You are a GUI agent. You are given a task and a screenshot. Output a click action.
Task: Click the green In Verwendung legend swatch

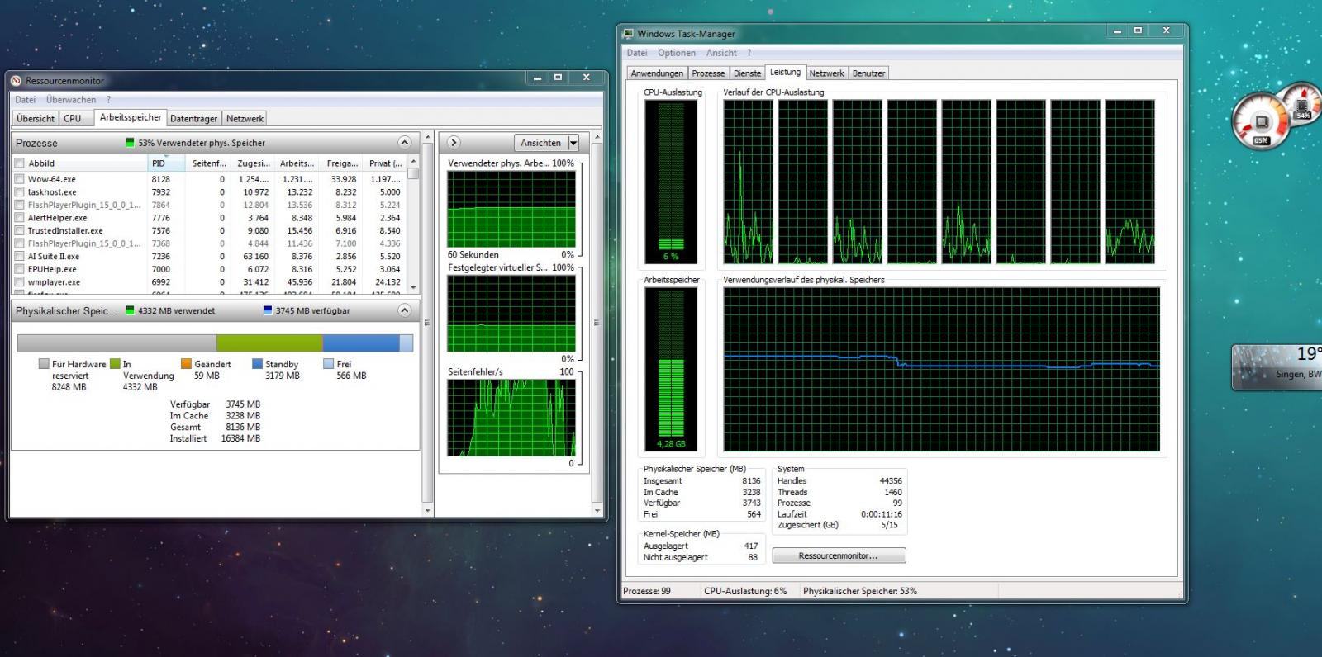(115, 363)
